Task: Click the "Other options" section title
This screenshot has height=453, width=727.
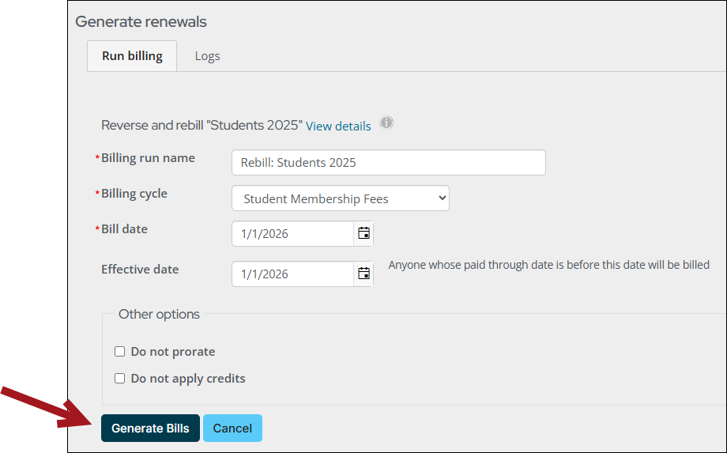Action: click(159, 315)
